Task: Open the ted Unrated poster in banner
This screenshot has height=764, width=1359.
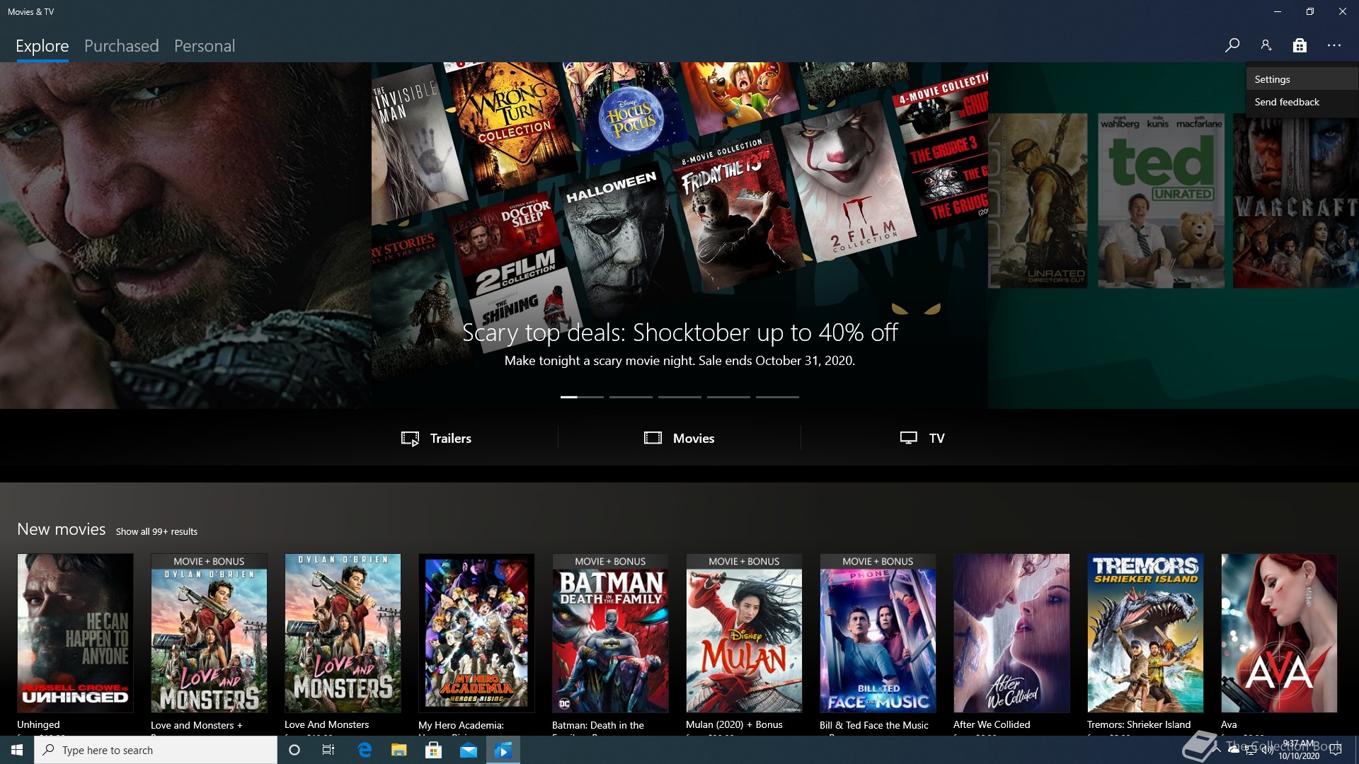Action: [1161, 201]
